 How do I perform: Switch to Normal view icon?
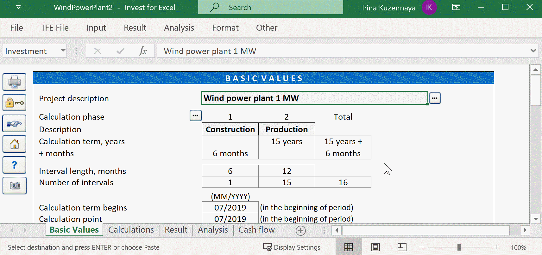pyautogui.click(x=349, y=247)
